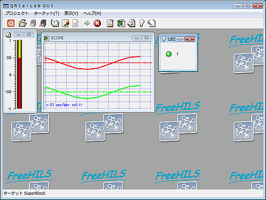Open the LED manager light bulb icon
This screenshot has height=200, width=266.
point(142,23)
